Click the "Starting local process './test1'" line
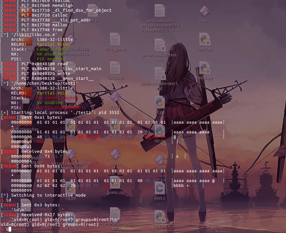Viewport: 286px width, 233px height. tap(60, 112)
